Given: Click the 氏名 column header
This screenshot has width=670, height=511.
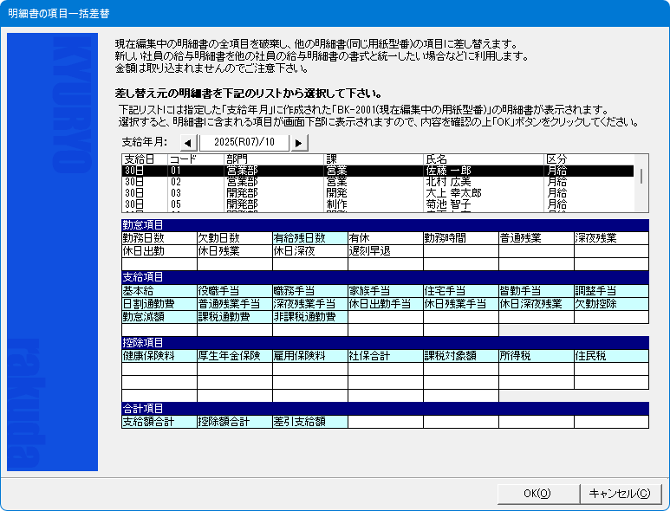Looking at the screenshot, I should (483, 159).
